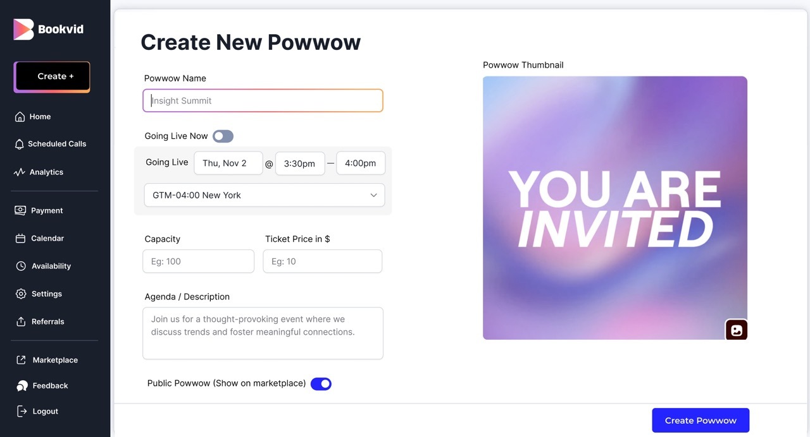The width and height of the screenshot is (810, 437).
Task: Open the Payment page
Action: pyautogui.click(x=47, y=210)
